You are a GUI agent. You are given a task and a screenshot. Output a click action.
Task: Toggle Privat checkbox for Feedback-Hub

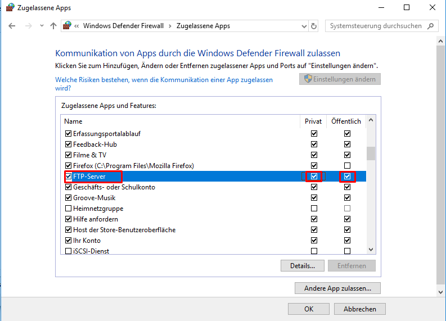point(314,144)
